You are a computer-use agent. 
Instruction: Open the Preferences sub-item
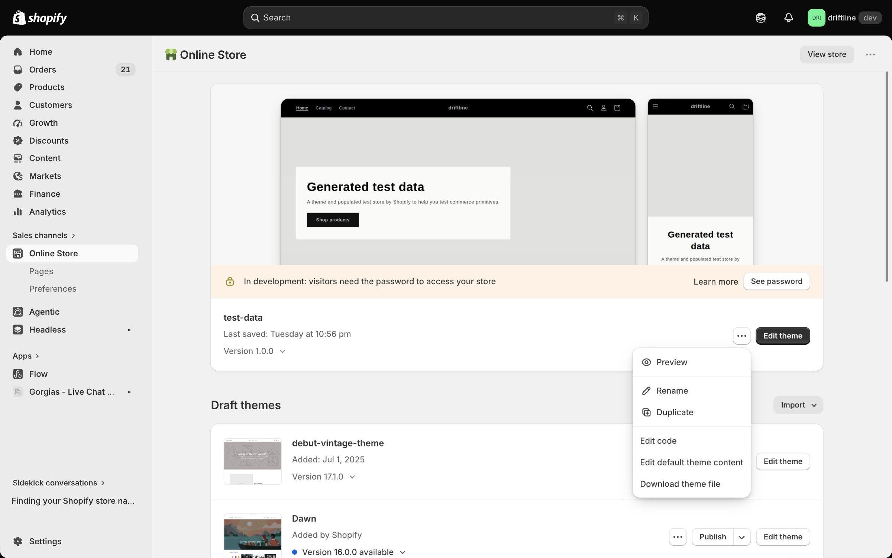(53, 289)
